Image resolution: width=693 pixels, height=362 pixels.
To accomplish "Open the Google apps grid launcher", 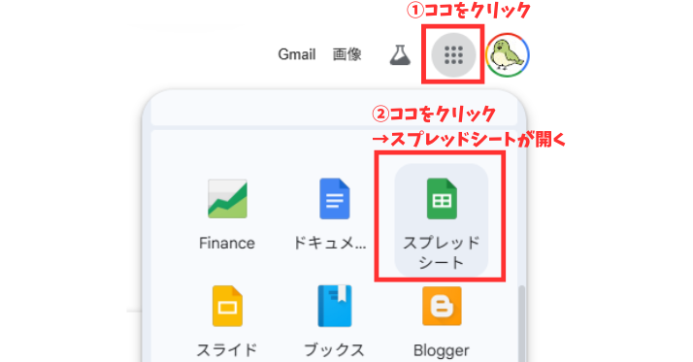I will [453, 54].
